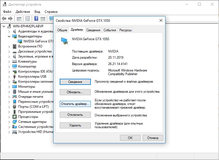Close the NVIDIA properties dialog

(x=161, y=21)
